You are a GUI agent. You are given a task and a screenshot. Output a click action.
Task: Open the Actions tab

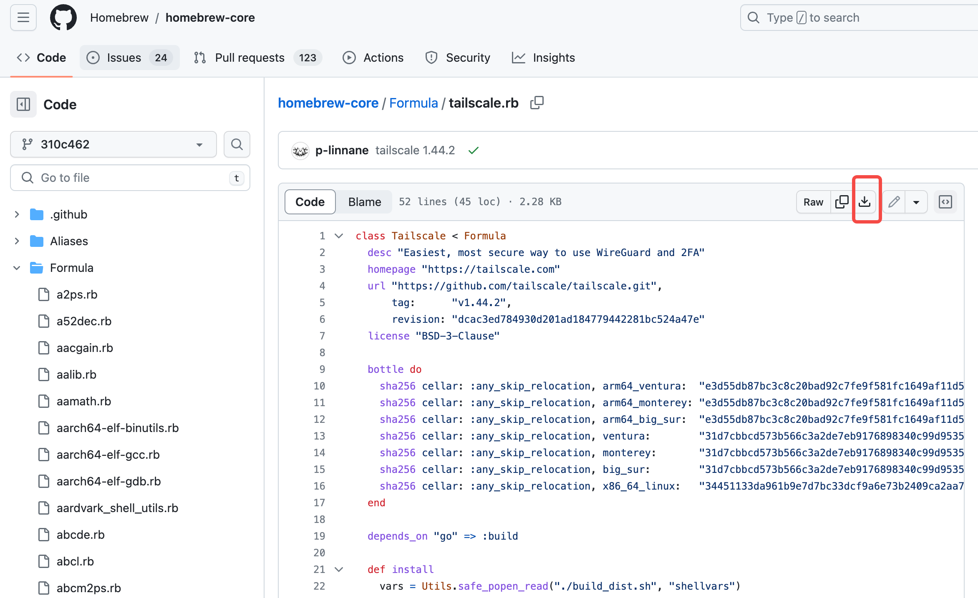(373, 58)
